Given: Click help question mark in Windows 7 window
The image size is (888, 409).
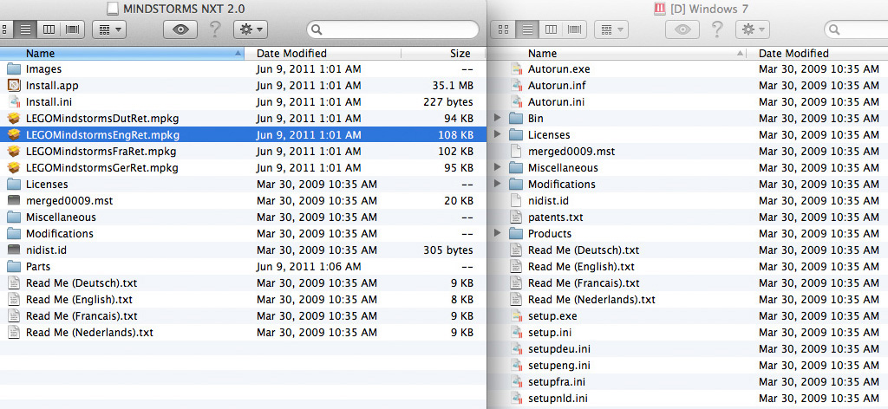Looking at the screenshot, I should pyautogui.click(x=717, y=29).
